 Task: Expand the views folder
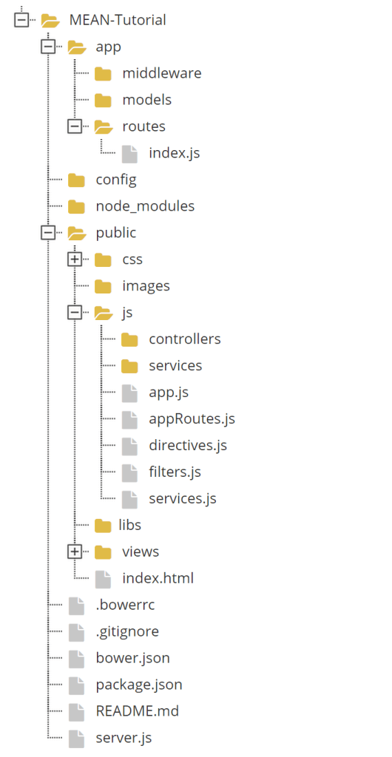click(x=75, y=551)
